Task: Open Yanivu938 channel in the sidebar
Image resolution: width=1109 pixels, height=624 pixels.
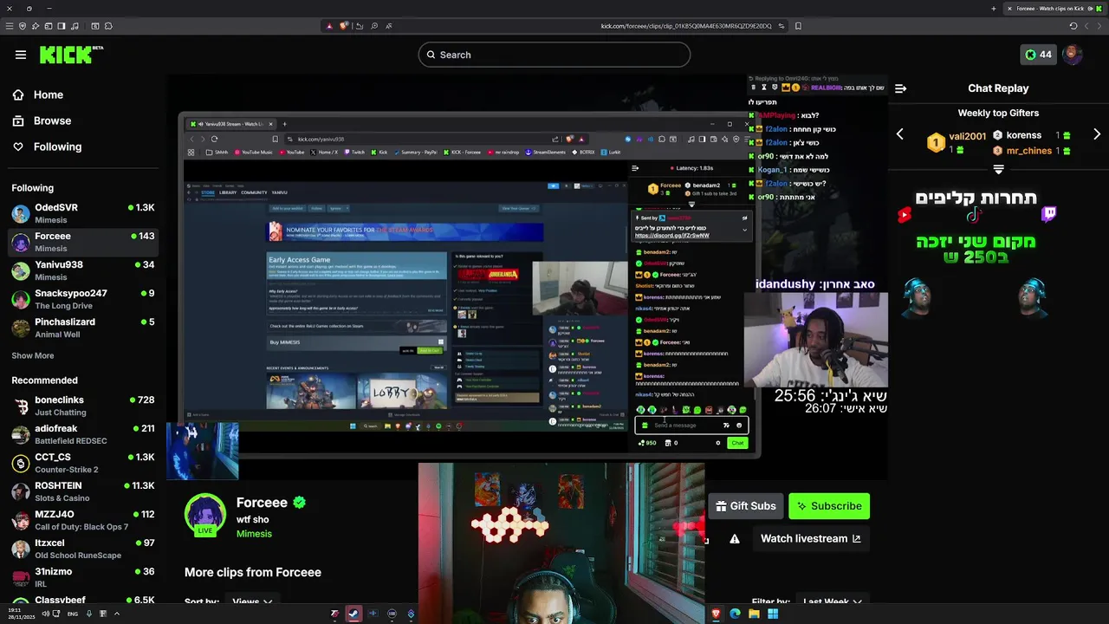Action: (x=83, y=270)
